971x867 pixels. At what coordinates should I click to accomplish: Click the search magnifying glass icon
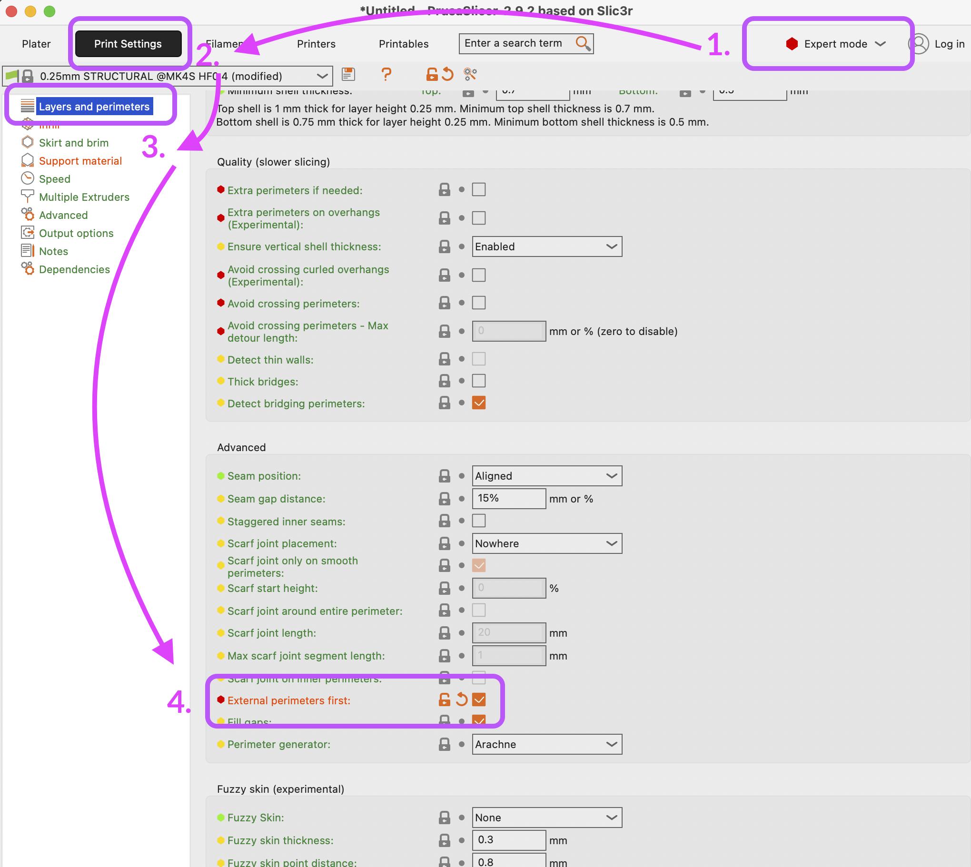pyautogui.click(x=583, y=43)
